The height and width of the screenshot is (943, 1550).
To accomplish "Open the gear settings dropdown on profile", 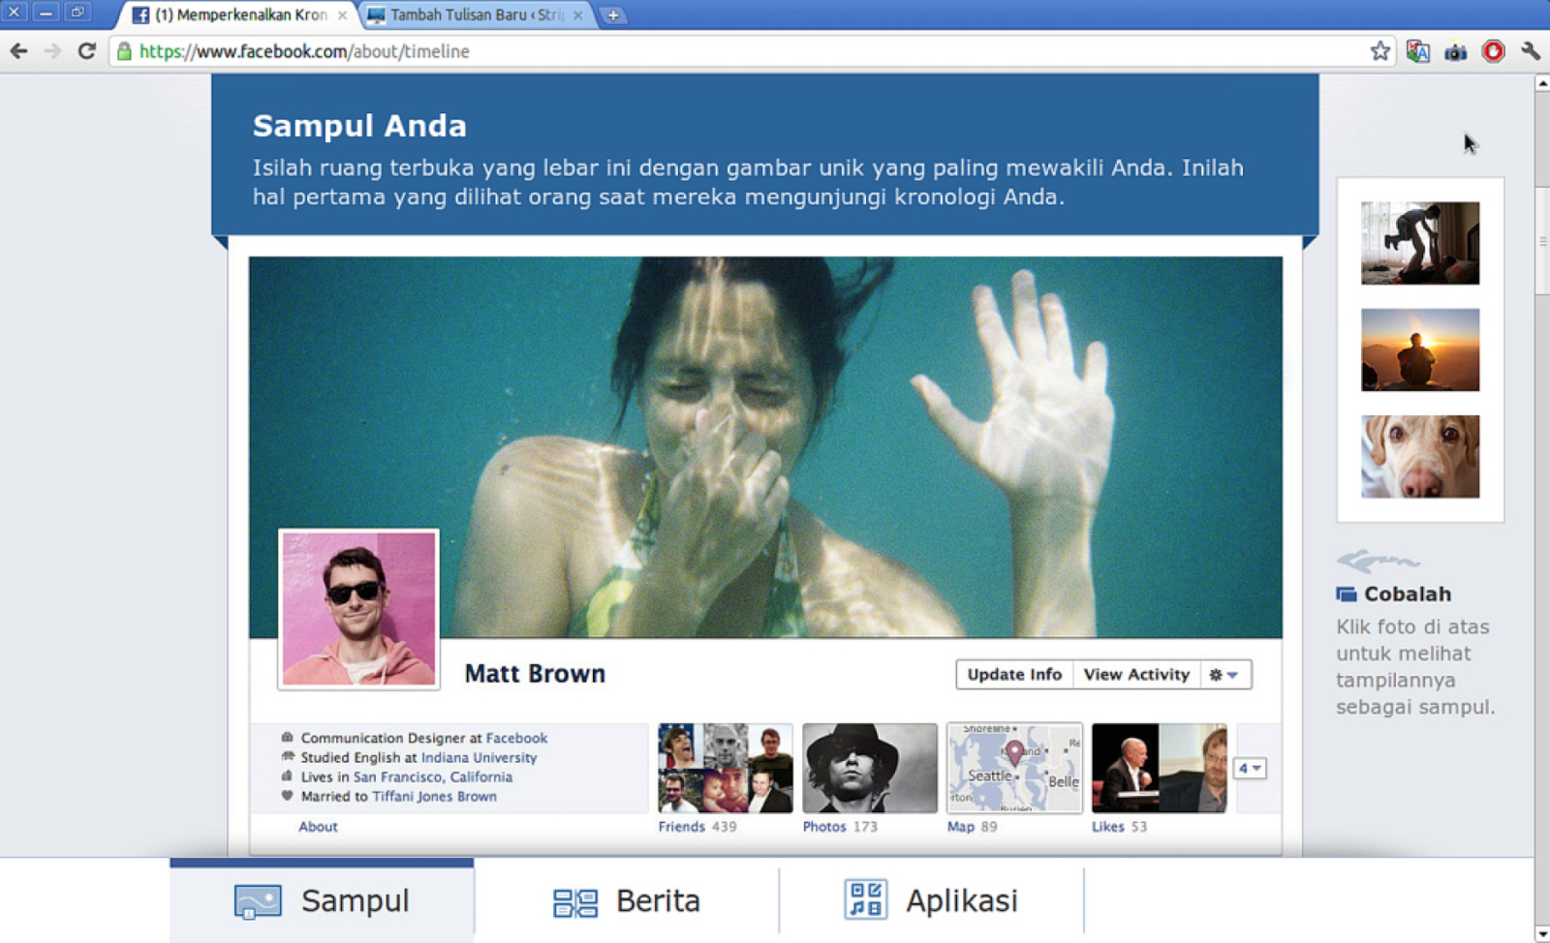I will tap(1225, 675).
